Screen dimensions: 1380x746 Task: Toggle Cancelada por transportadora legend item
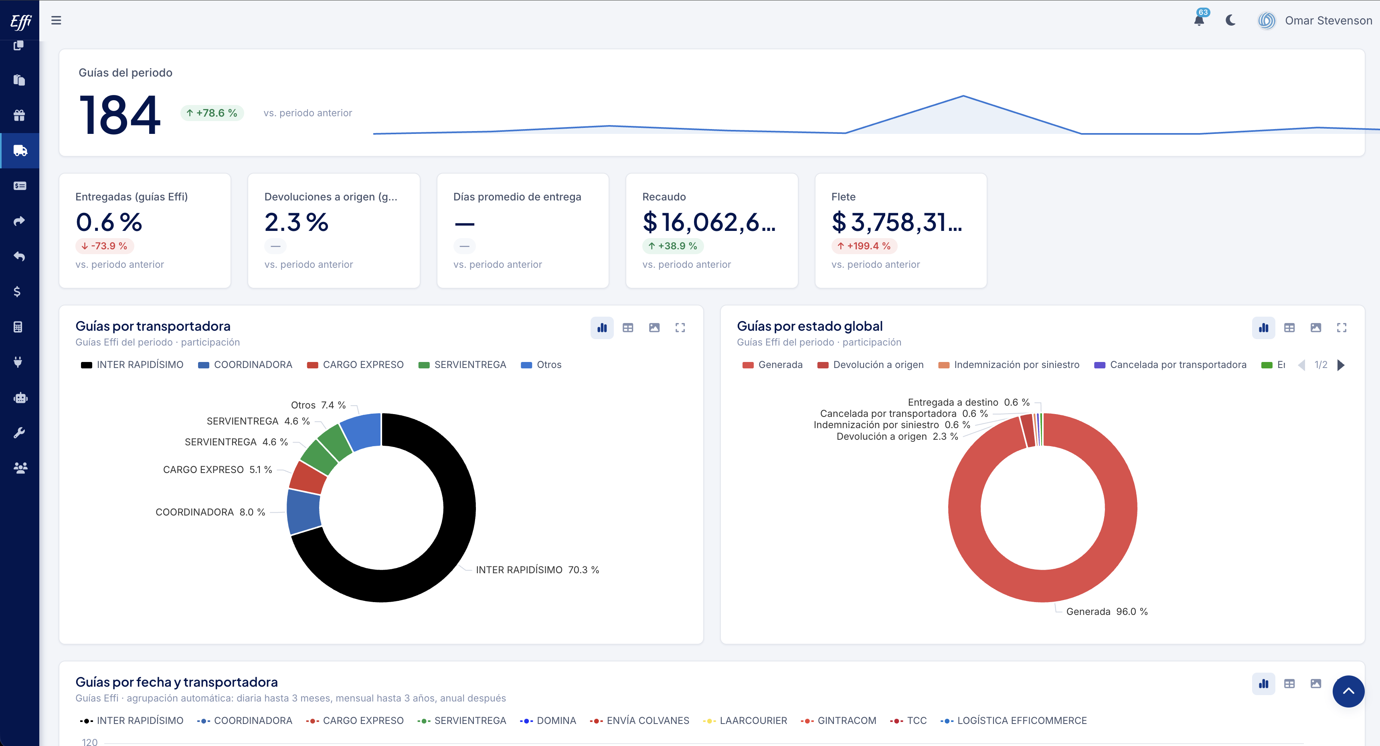pos(1170,365)
